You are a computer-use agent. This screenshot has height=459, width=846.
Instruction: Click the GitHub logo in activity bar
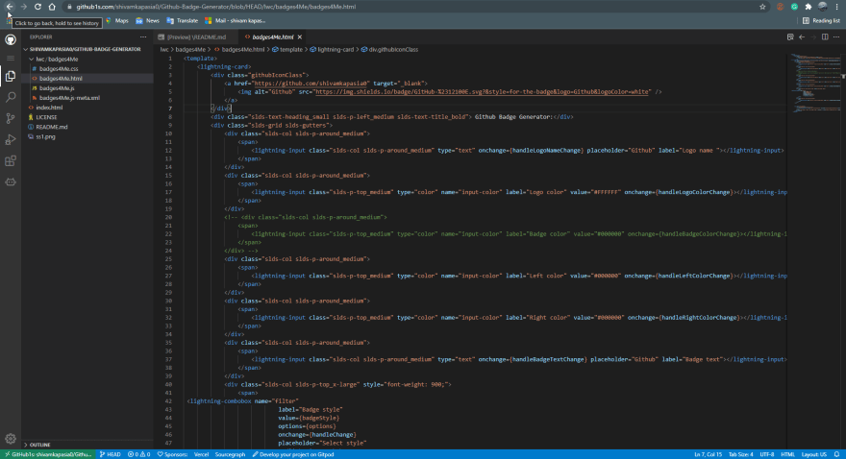tap(11, 40)
